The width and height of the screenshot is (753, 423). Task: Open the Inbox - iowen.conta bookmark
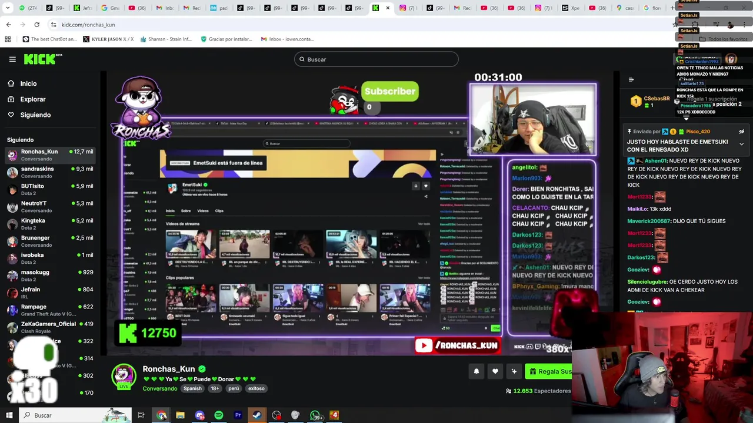coord(288,39)
